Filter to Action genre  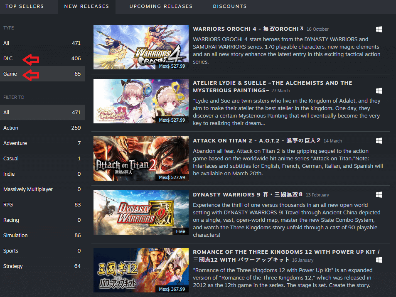pyautogui.click(x=42, y=128)
